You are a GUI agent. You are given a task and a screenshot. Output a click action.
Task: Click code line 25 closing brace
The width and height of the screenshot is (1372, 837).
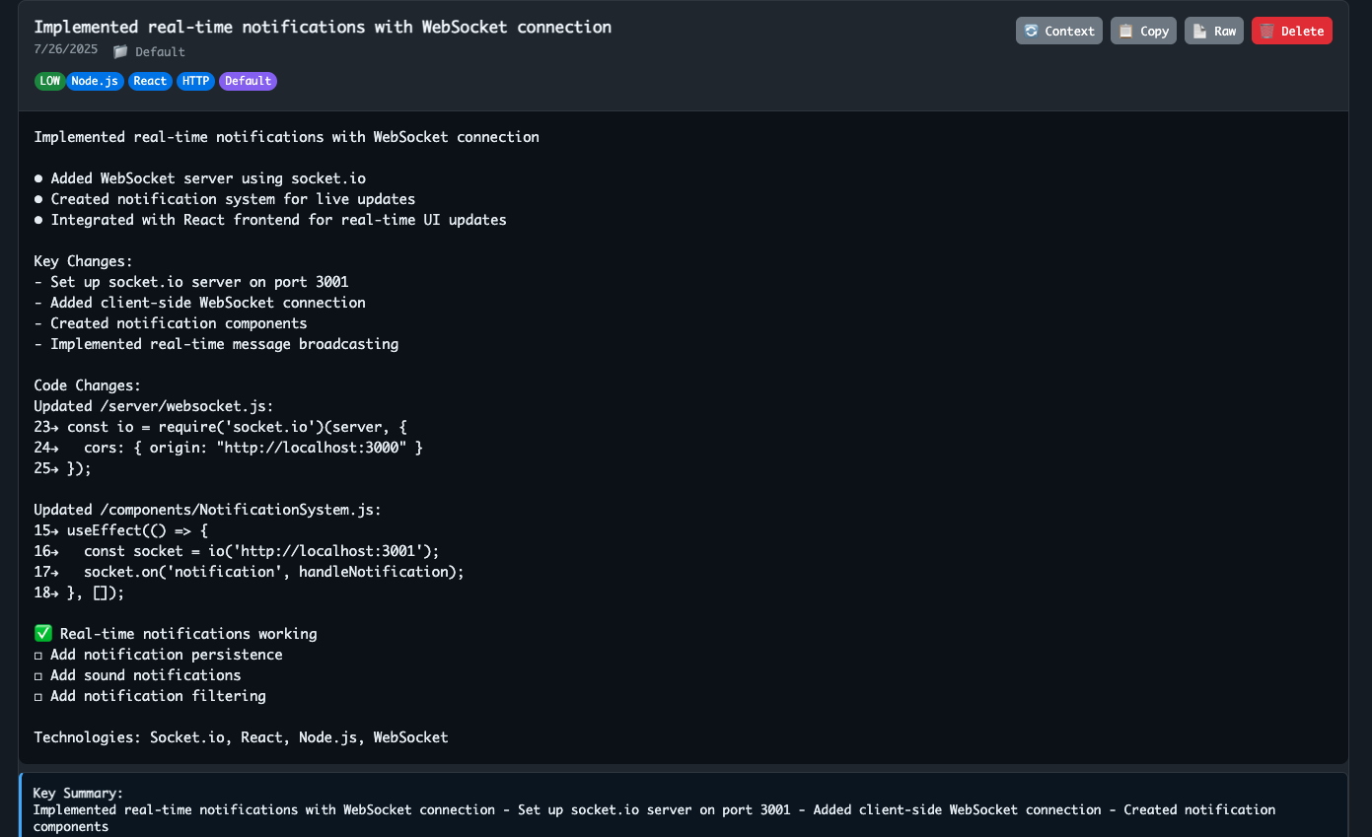coord(63,468)
